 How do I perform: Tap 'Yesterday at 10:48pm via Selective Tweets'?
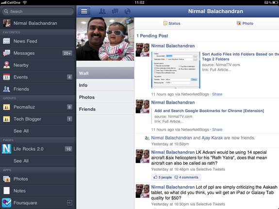coord(188,169)
